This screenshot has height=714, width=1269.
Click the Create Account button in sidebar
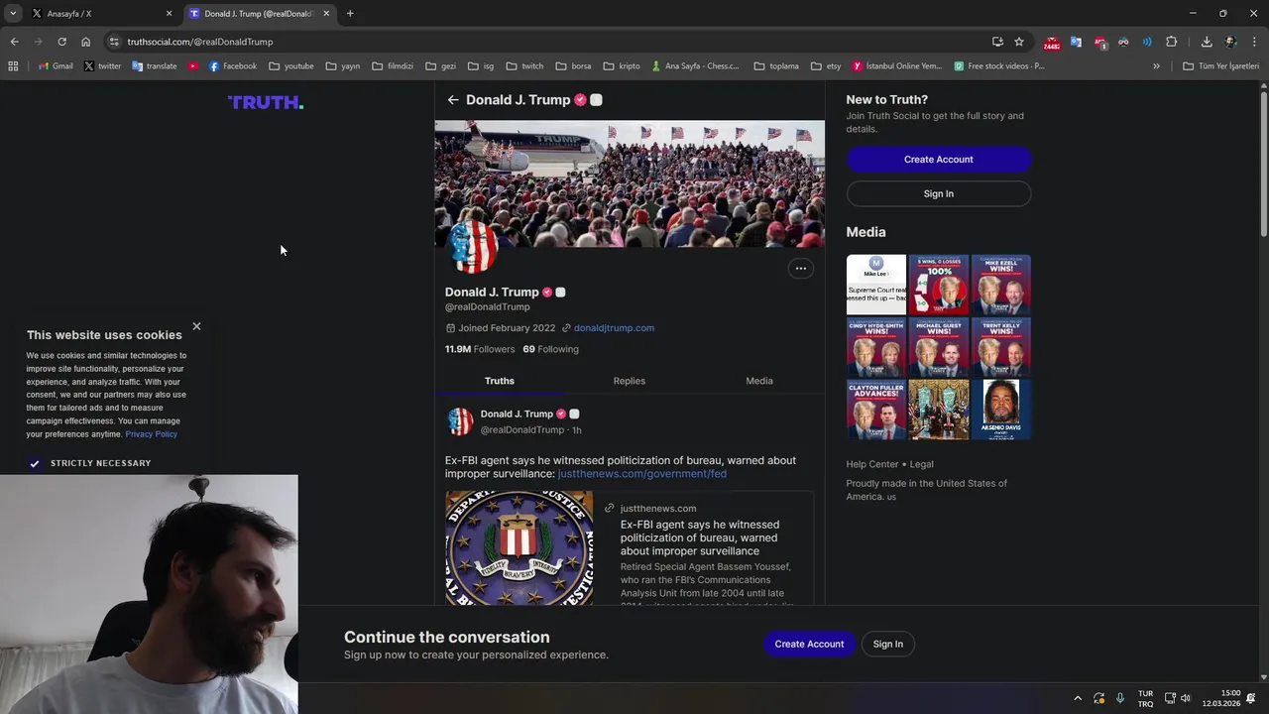coord(939,160)
